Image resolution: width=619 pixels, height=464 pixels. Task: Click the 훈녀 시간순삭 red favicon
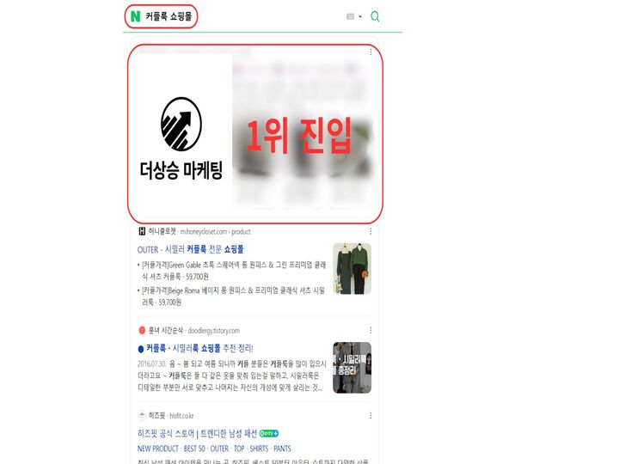[x=142, y=330]
